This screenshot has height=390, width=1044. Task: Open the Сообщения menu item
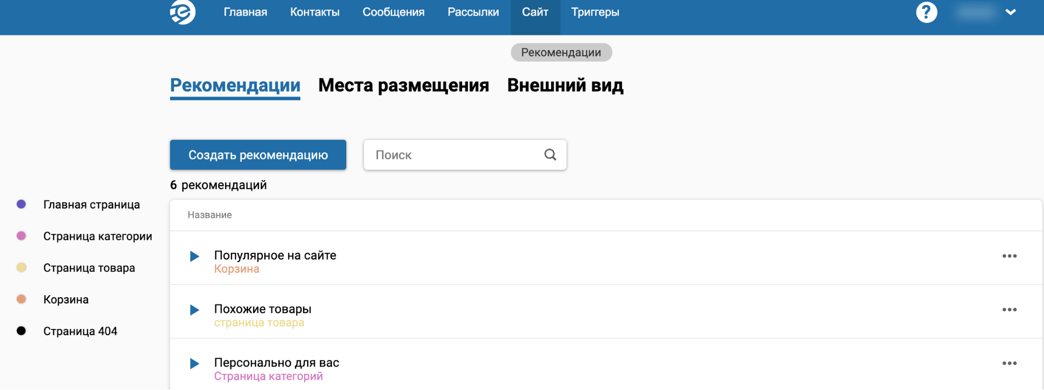click(x=394, y=12)
